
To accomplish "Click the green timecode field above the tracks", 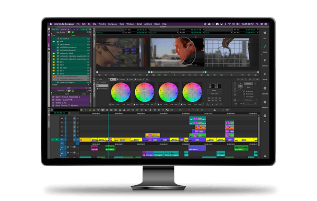I will pos(60,113).
